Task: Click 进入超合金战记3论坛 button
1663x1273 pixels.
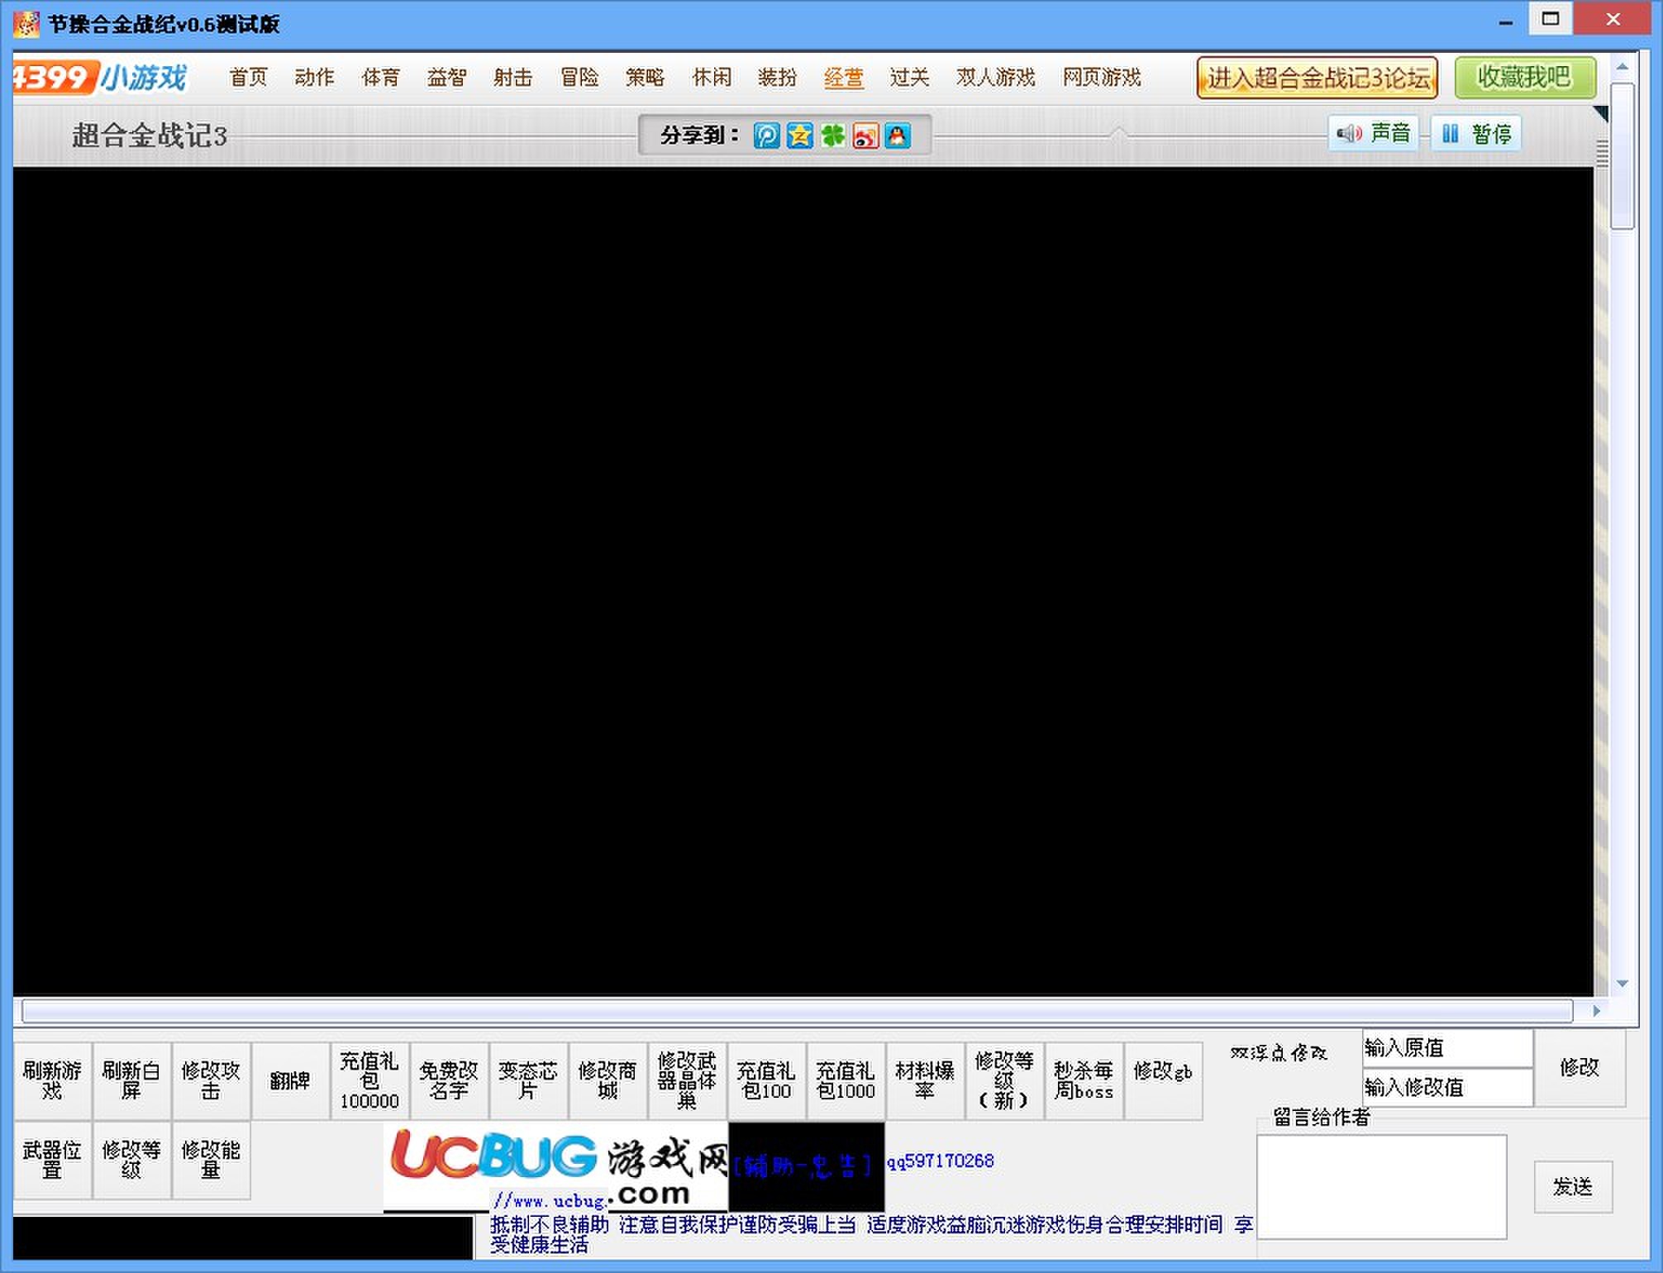Action: pos(1317,79)
